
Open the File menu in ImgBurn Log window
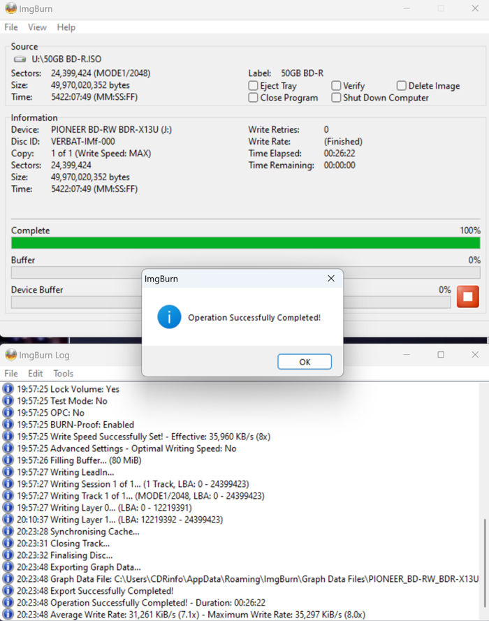coord(11,374)
